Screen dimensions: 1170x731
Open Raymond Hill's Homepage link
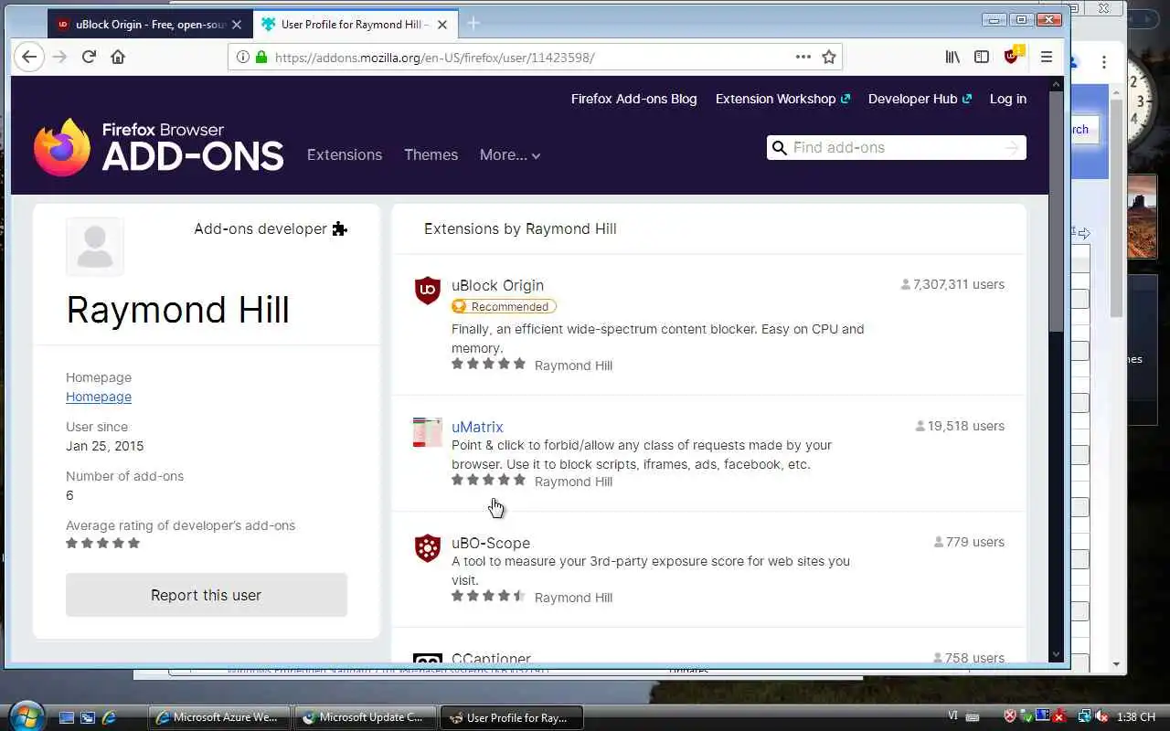click(99, 397)
